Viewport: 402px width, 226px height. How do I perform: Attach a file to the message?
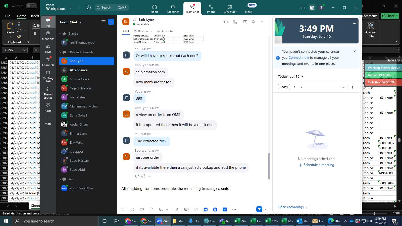pyautogui.click(x=152, y=209)
